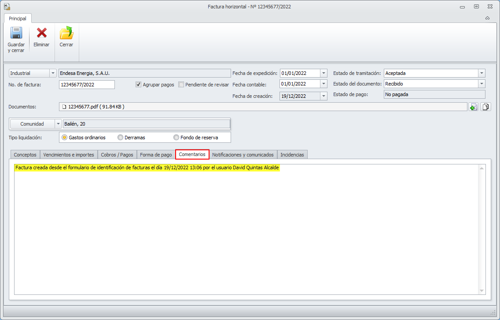Open the Fecha de expedición date dropdown
The image size is (500, 320).
tap(324, 73)
